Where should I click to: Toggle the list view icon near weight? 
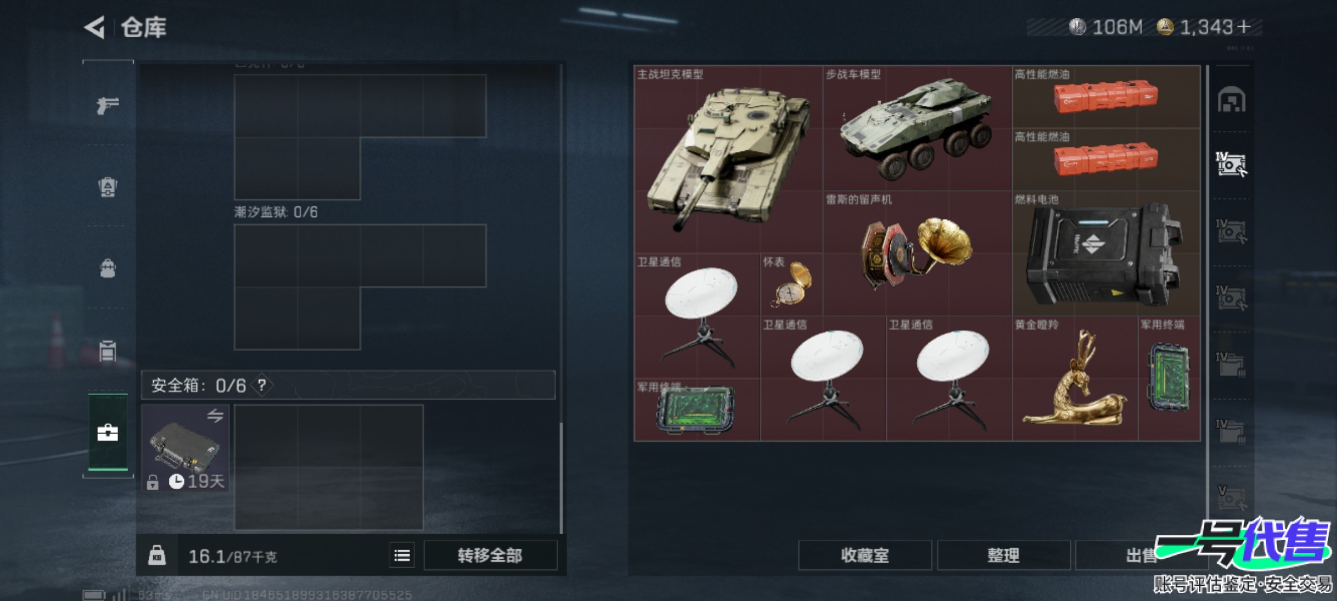pos(402,555)
